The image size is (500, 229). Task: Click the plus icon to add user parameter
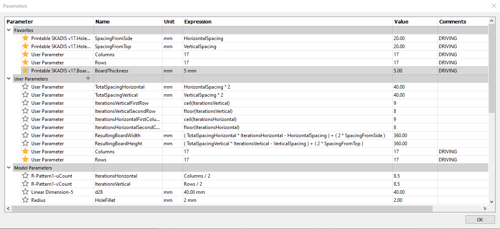pyautogui.click(x=88, y=78)
